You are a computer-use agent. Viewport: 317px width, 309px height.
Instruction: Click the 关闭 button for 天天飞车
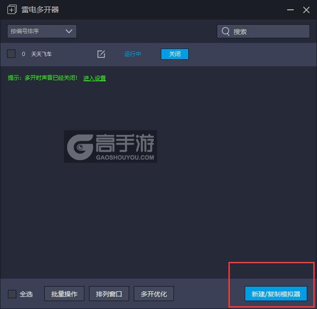pyautogui.click(x=175, y=54)
